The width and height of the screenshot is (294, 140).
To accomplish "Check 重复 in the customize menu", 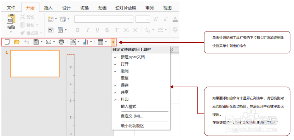I will point(140,78).
